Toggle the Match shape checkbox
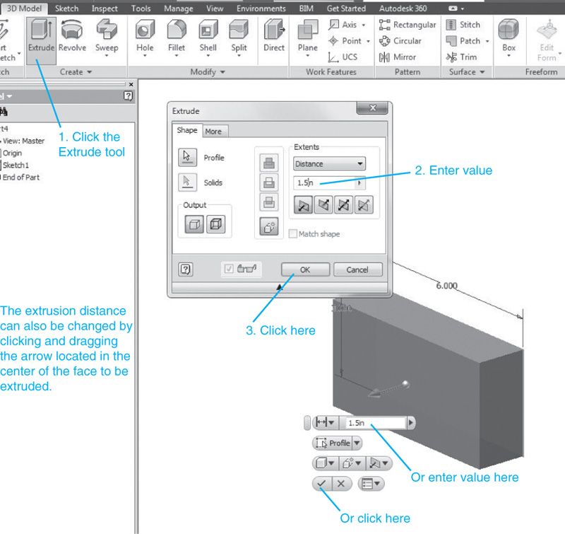 tap(293, 234)
